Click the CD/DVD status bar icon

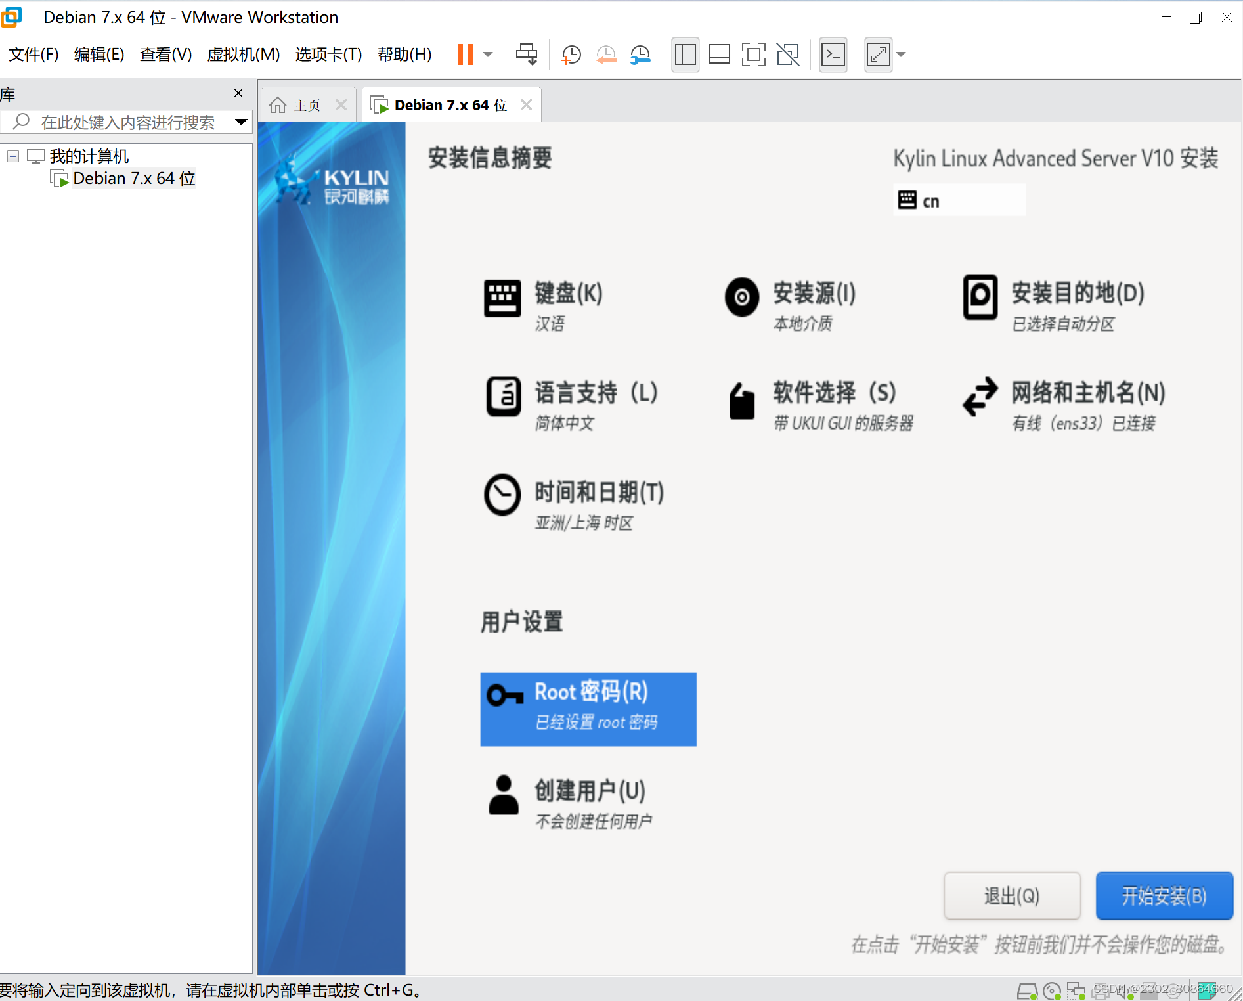1052,990
